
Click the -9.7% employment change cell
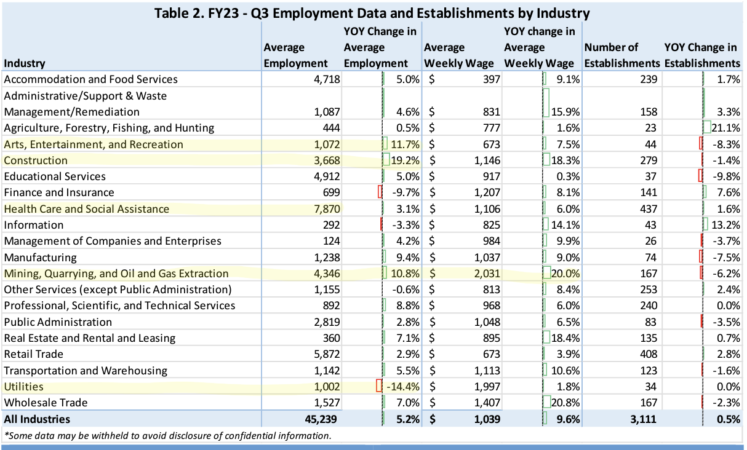coord(407,192)
